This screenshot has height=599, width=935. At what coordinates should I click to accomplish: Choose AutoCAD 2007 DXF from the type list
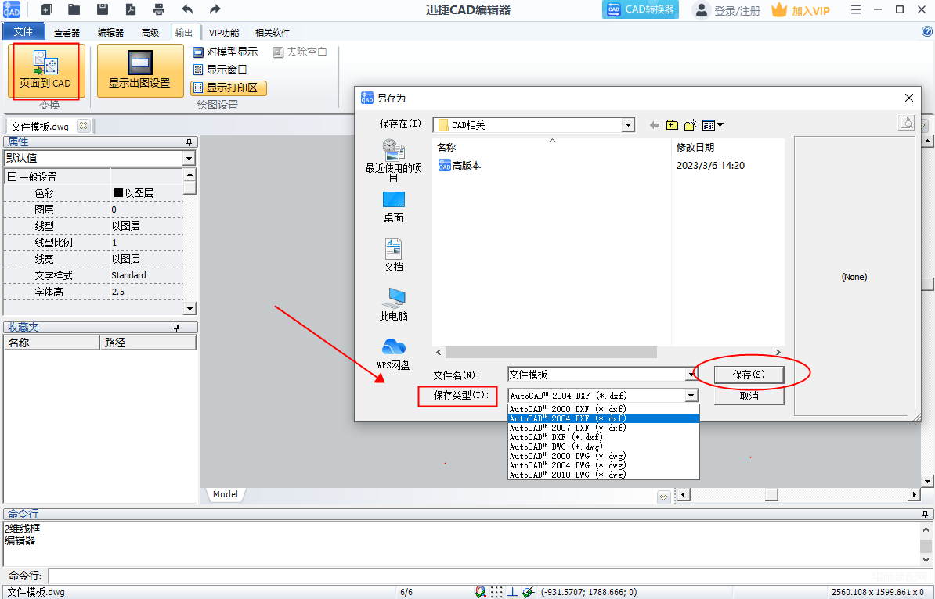[604, 428]
